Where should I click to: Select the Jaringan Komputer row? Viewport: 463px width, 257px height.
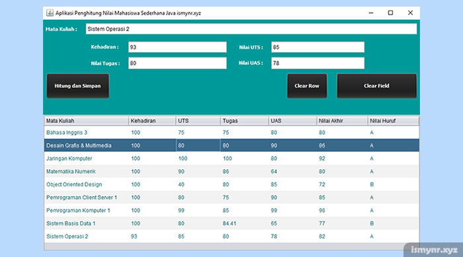pos(232,159)
